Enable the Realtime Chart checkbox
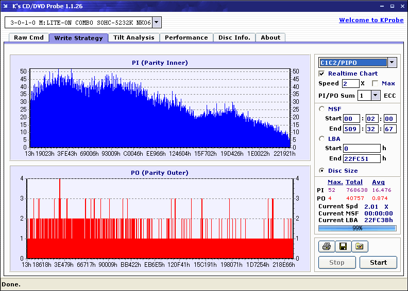 point(322,74)
